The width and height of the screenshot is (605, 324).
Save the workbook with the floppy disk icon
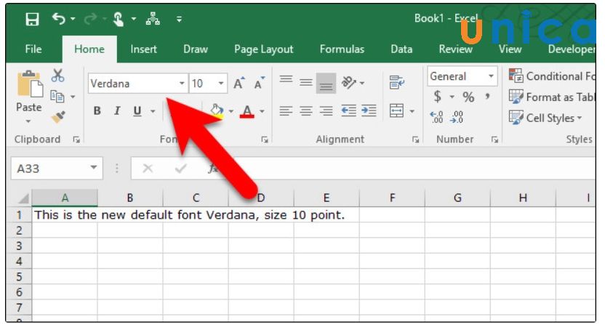click(x=32, y=19)
